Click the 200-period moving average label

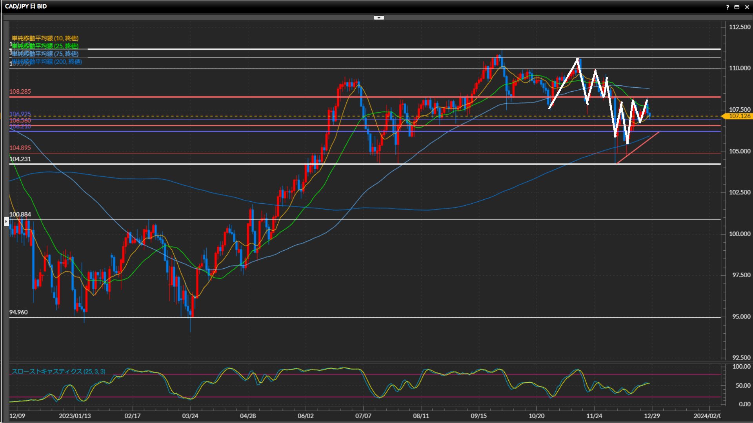[47, 61]
